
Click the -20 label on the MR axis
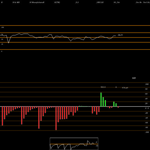pyautogui.click(x=146, y=113)
